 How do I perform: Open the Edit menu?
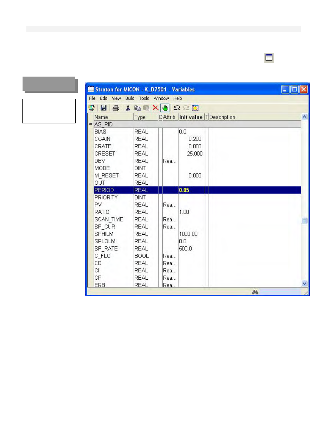(103, 98)
